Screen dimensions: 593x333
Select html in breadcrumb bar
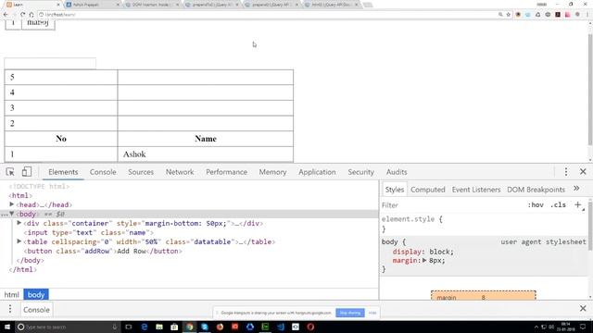tap(11, 294)
